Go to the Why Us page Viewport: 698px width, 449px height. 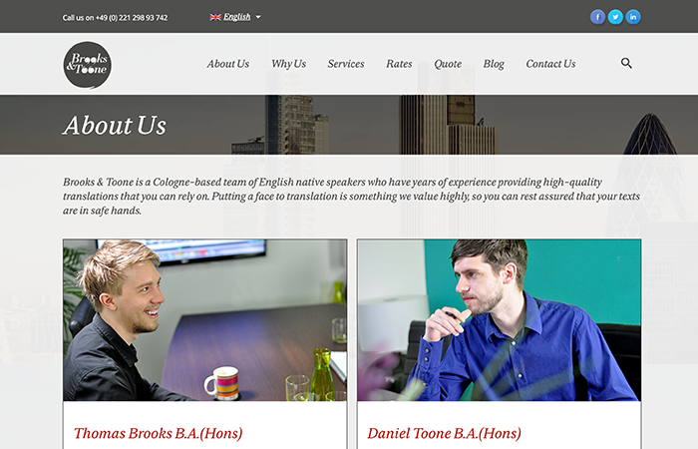click(x=289, y=64)
